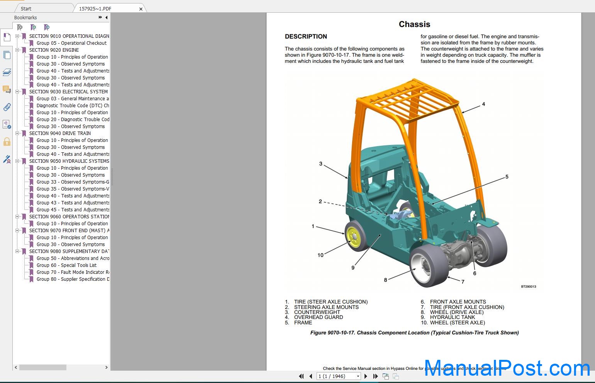Open the page number dropdown
595x383 pixels.
click(x=358, y=376)
